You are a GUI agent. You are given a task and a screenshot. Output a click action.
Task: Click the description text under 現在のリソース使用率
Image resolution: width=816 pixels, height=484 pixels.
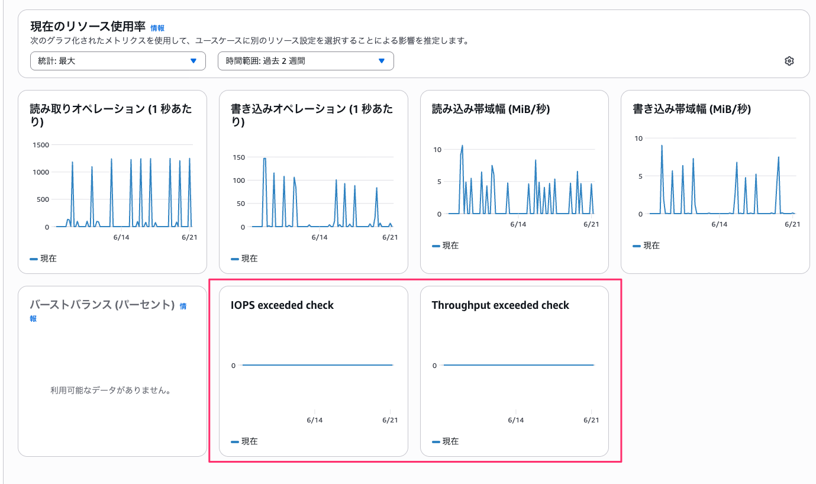(x=250, y=41)
